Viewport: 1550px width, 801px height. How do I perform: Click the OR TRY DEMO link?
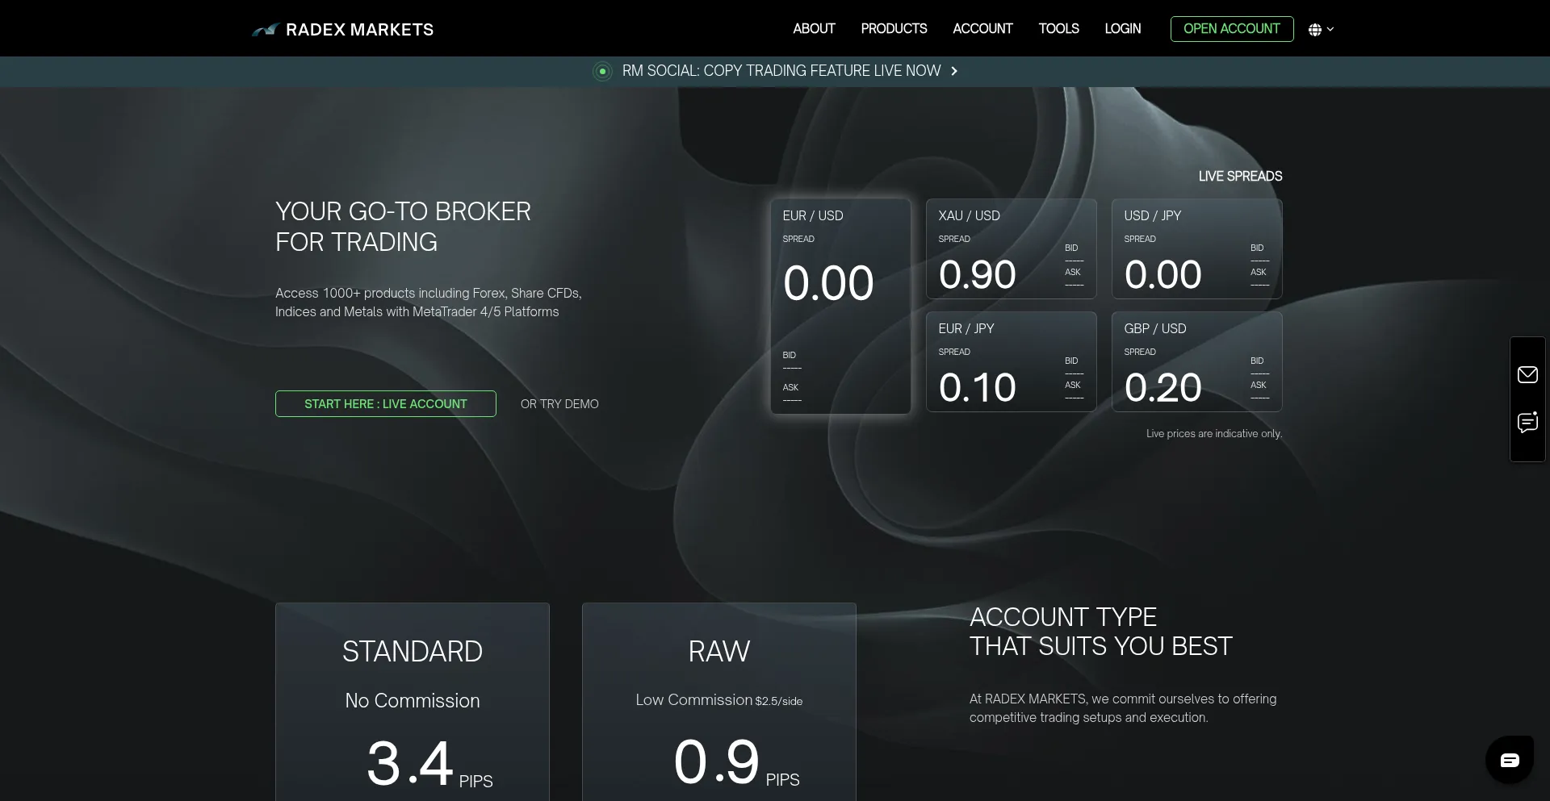(x=559, y=404)
